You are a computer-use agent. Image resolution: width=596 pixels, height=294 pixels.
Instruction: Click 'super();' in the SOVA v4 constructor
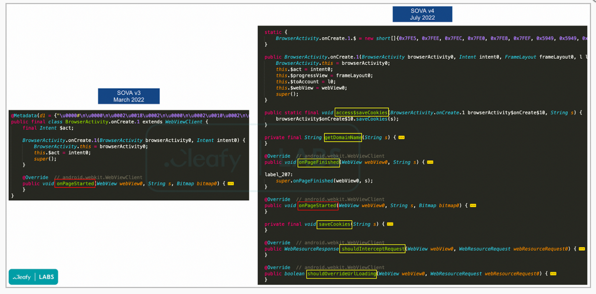click(287, 94)
